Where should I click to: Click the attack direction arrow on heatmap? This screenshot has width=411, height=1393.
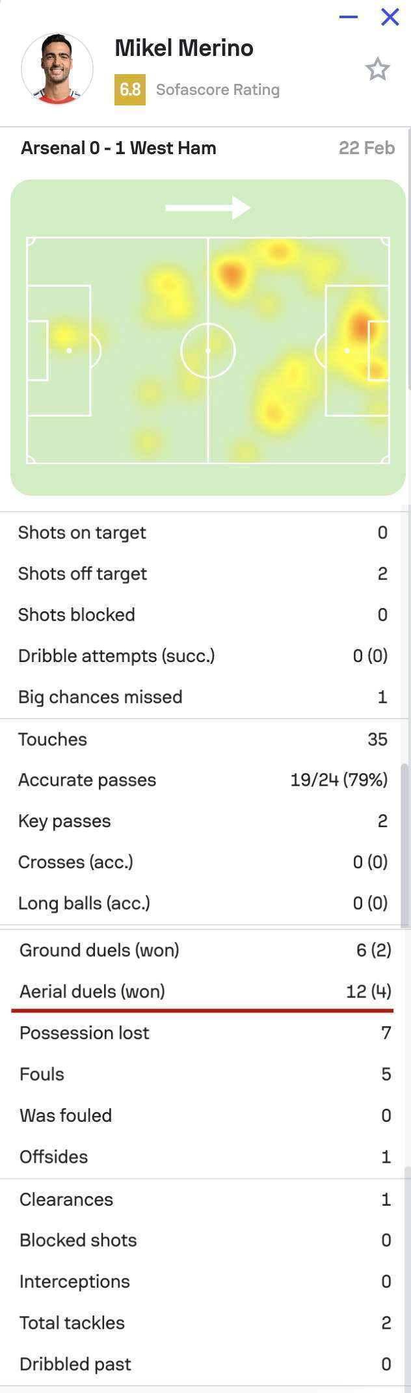pyautogui.click(x=208, y=208)
